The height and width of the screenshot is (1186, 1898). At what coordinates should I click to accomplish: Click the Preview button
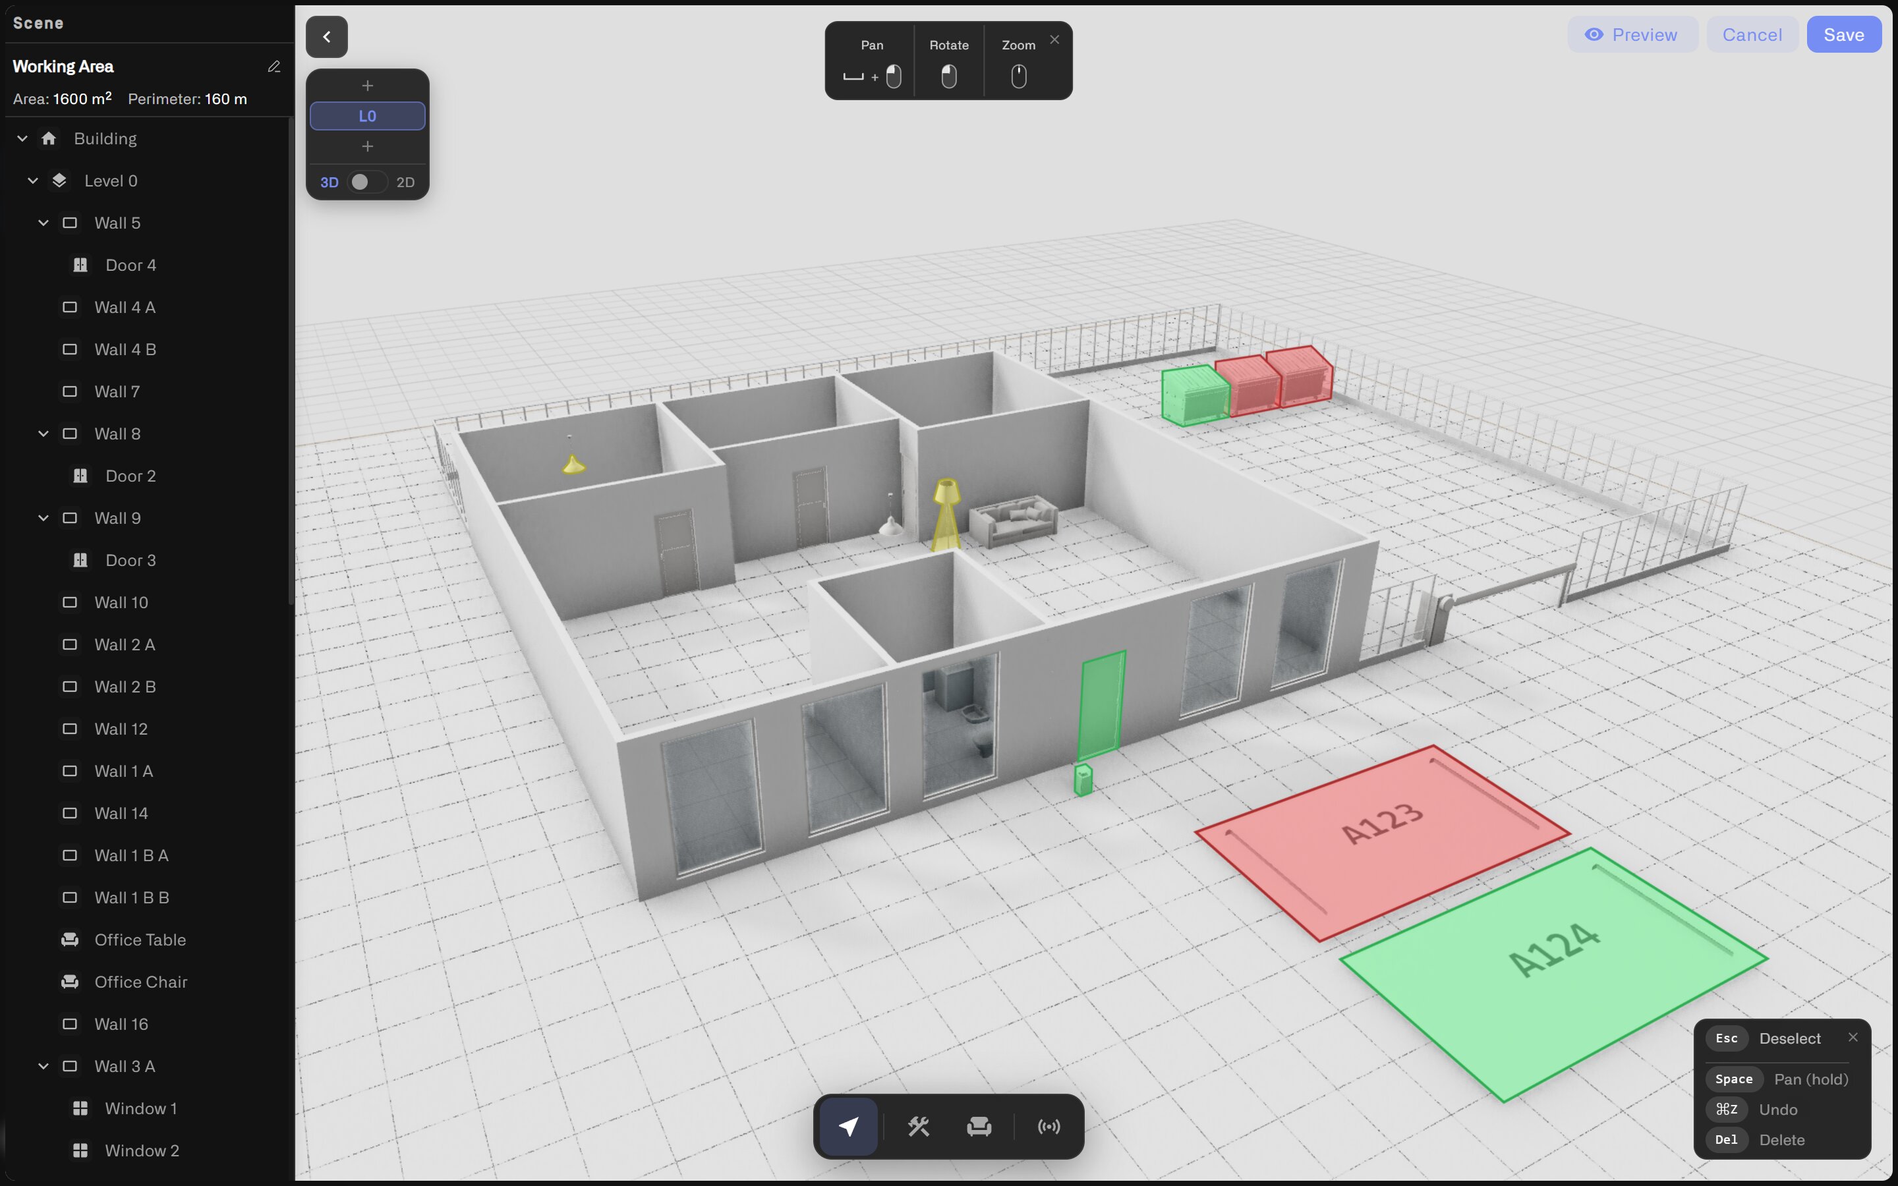pyautogui.click(x=1632, y=34)
